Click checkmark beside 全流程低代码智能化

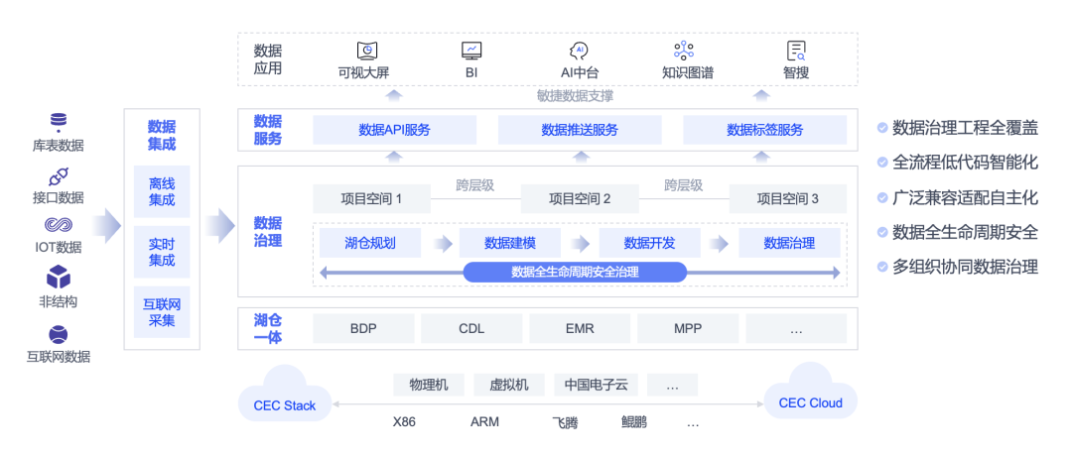(881, 162)
